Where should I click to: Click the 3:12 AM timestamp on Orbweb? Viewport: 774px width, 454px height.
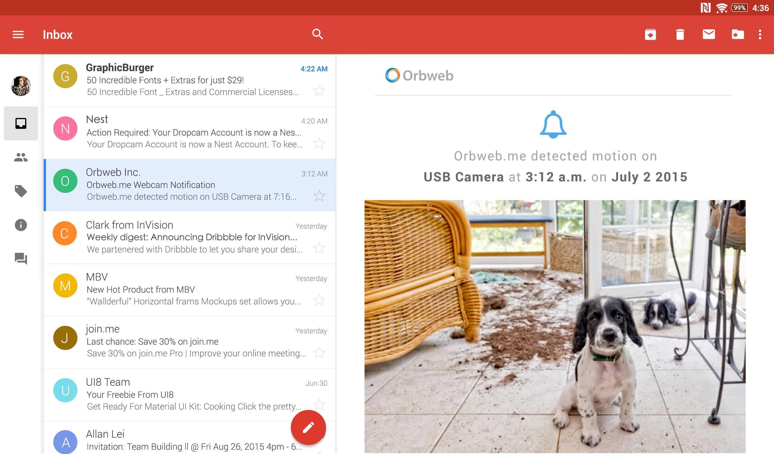(x=314, y=174)
